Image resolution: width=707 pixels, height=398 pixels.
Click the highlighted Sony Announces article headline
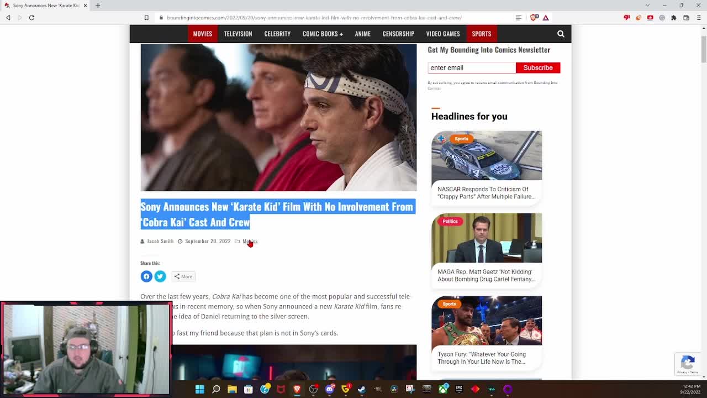click(x=278, y=214)
